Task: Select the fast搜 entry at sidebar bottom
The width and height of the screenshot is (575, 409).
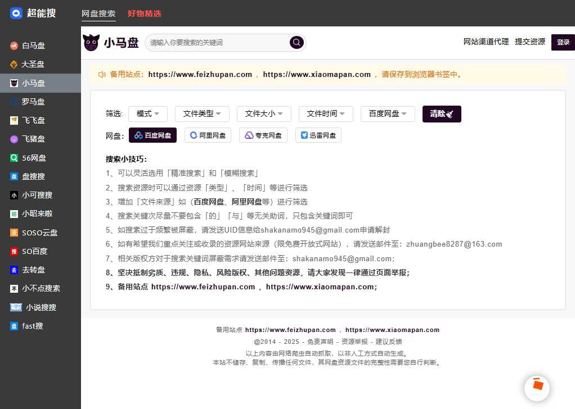Action: [31, 326]
